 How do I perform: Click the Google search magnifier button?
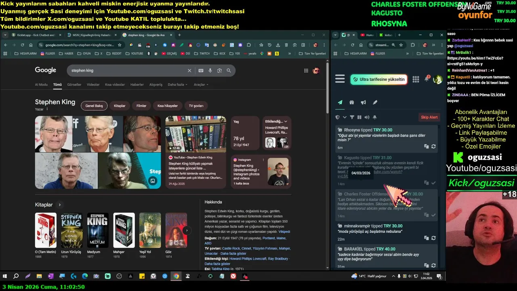point(229,70)
